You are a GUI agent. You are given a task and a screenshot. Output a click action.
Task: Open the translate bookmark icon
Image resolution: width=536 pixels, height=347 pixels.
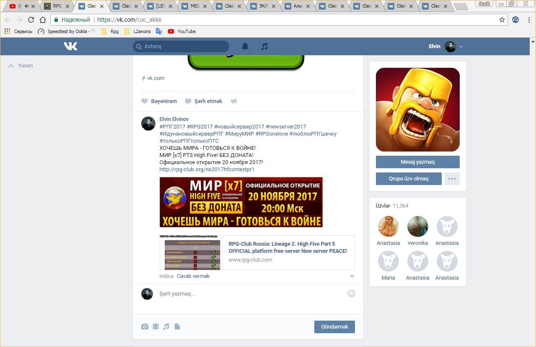159,31
